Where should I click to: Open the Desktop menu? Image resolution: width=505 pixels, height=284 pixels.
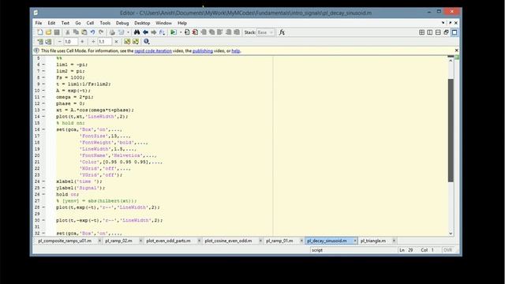[x=142, y=23]
